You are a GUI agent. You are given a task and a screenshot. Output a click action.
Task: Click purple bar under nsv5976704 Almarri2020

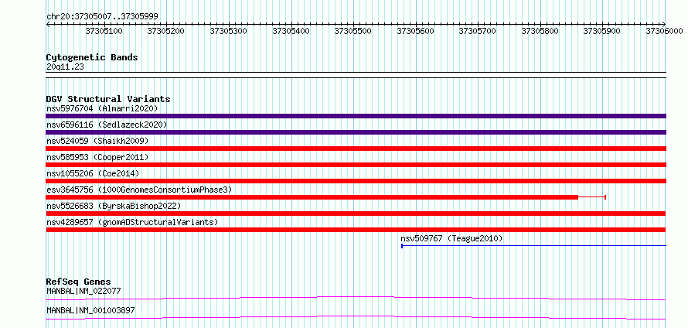(356, 116)
